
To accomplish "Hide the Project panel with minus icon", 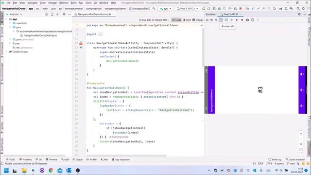I will point(69,14).
